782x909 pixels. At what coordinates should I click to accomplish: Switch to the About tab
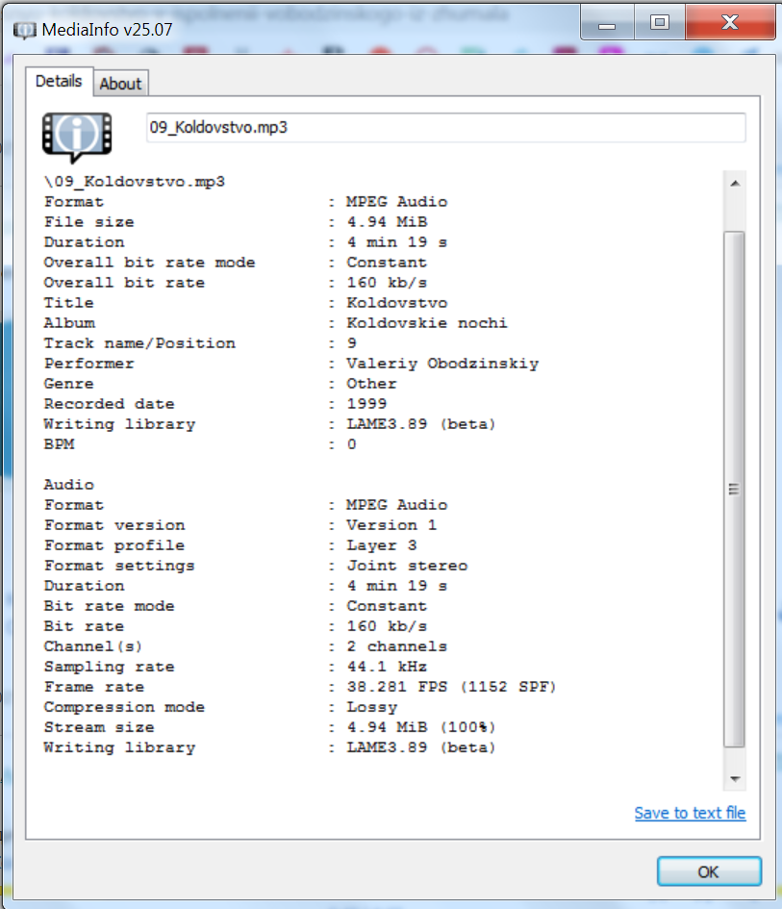coord(120,84)
